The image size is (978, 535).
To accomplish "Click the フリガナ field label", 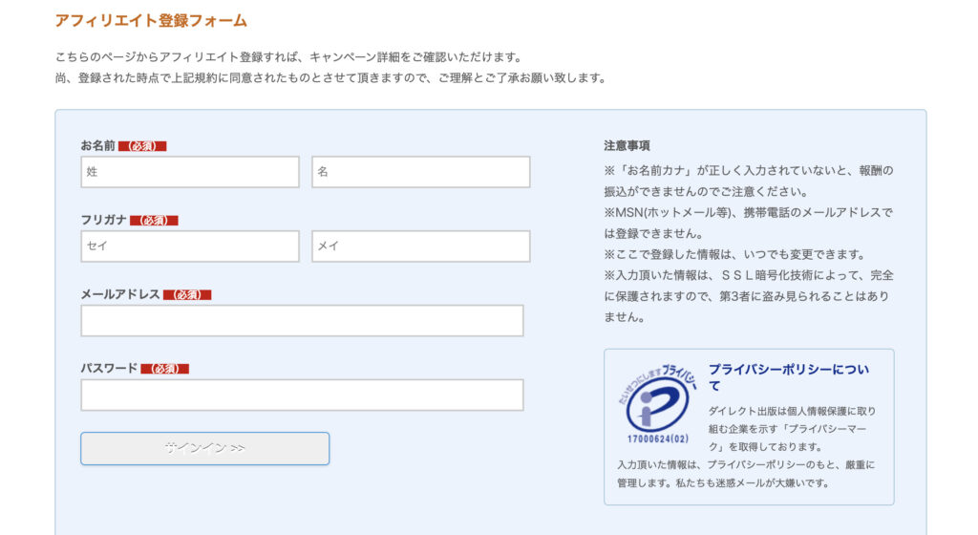I will [x=103, y=220].
